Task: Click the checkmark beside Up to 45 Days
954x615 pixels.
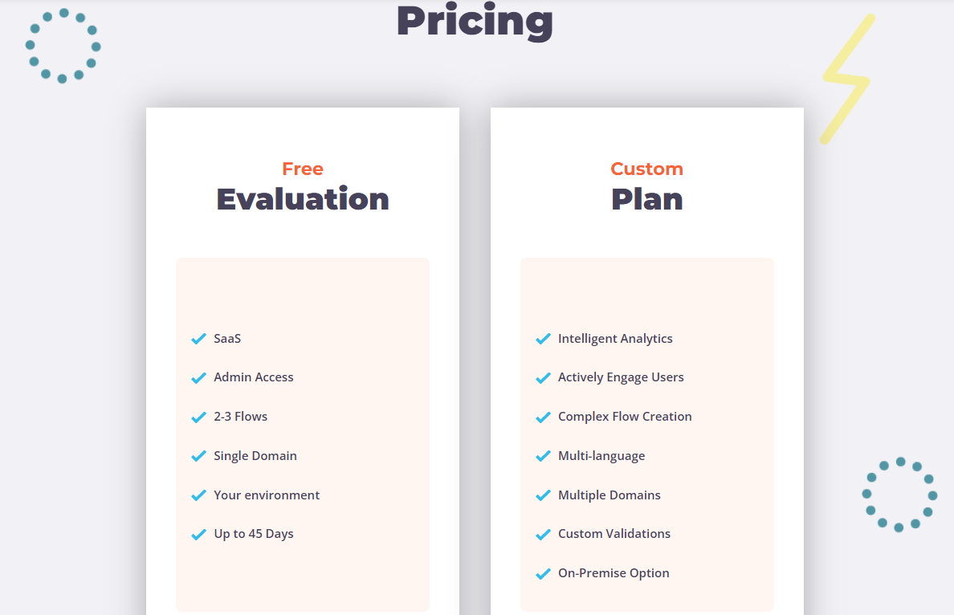Action: 199,535
